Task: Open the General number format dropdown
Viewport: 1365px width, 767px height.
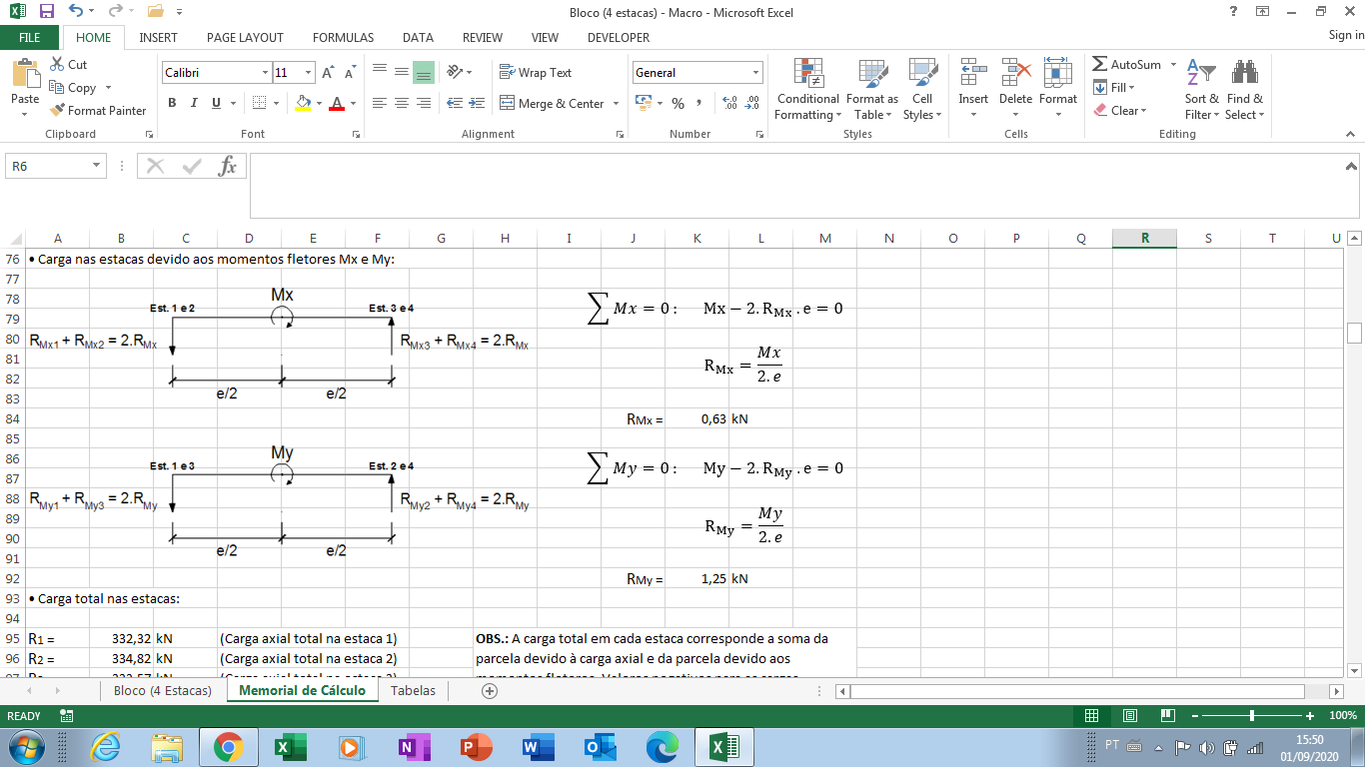Action: (x=755, y=73)
